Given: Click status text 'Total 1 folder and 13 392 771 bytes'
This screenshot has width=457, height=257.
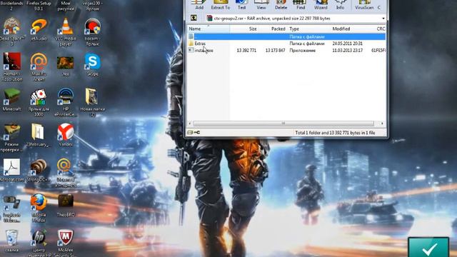Looking at the screenshot, I should (x=335, y=133).
